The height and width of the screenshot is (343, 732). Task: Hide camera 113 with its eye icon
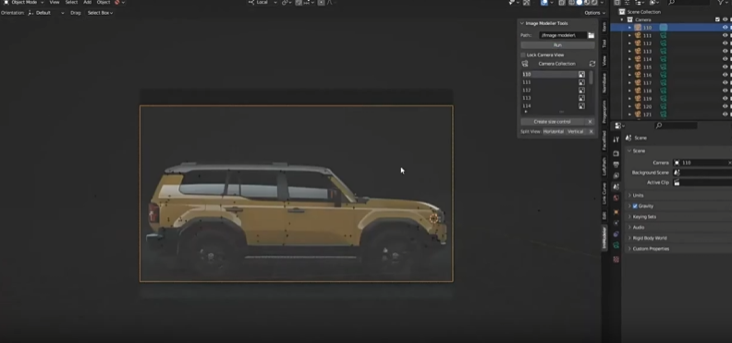click(725, 52)
